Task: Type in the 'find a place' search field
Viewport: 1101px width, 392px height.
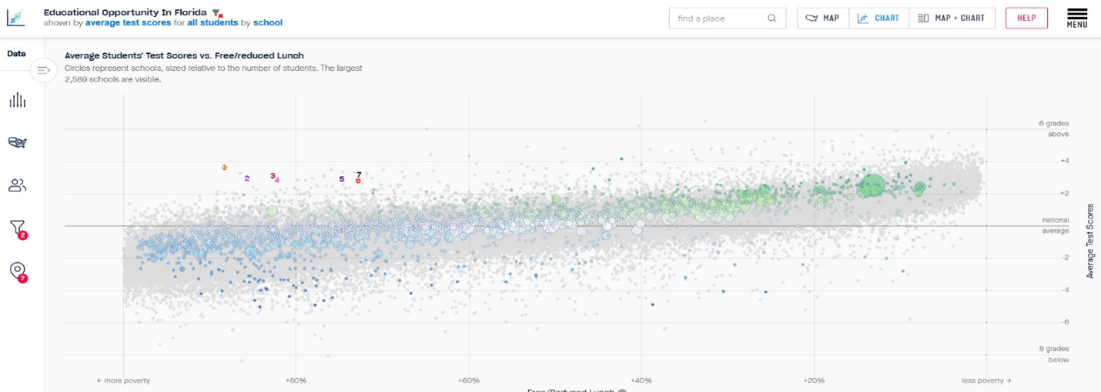Action: coord(716,18)
